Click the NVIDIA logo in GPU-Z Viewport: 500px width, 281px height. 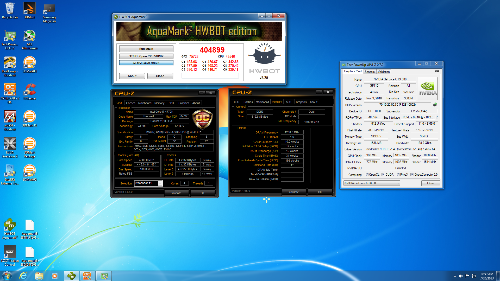[x=428, y=89]
